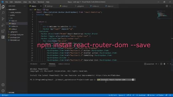Open the Help menu
The height and width of the screenshot is (97, 173).
tap(48, 2)
